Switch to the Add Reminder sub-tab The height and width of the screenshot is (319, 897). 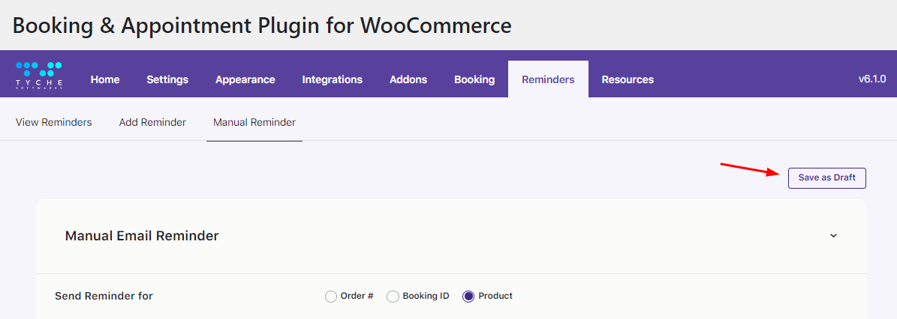click(x=152, y=122)
